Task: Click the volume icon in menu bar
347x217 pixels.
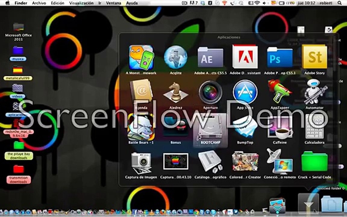Action: 264,3
